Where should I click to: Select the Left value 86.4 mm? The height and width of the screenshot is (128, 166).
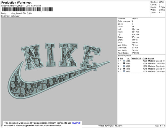pos(135,29)
